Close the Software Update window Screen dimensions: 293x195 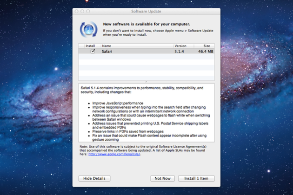77,11
